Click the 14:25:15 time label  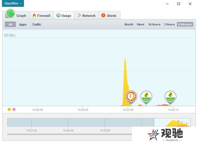[x=173, y=110]
